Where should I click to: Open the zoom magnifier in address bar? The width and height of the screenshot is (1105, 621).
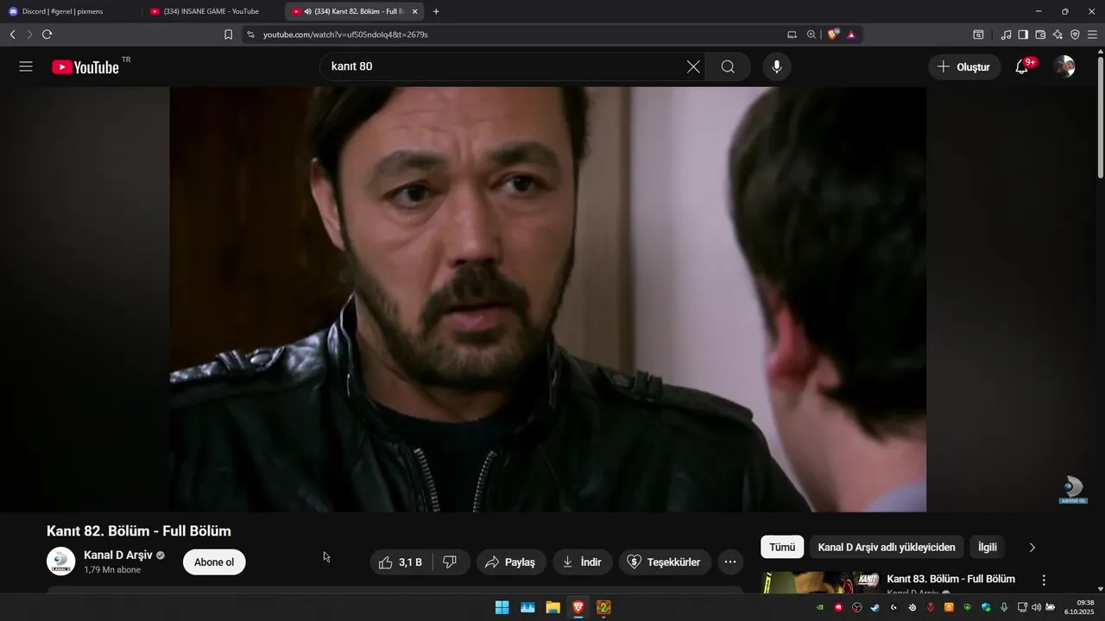click(811, 34)
